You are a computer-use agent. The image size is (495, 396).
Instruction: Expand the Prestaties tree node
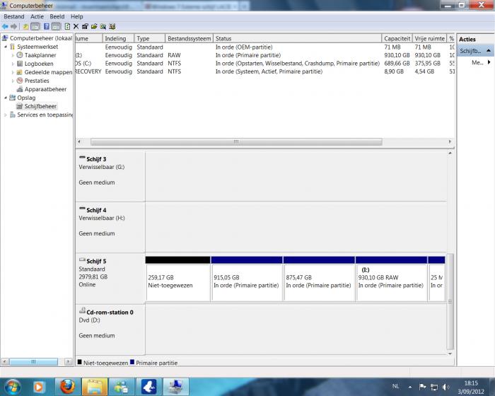(x=13, y=81)
